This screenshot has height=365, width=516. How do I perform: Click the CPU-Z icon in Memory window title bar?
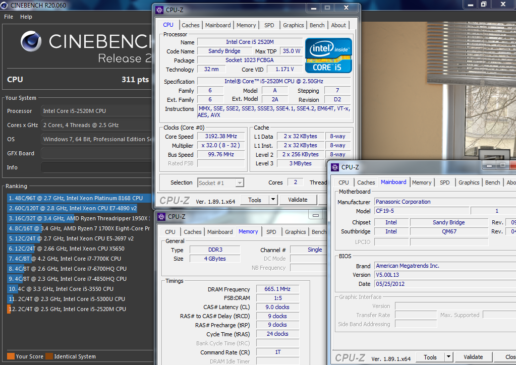pos(161,217)
